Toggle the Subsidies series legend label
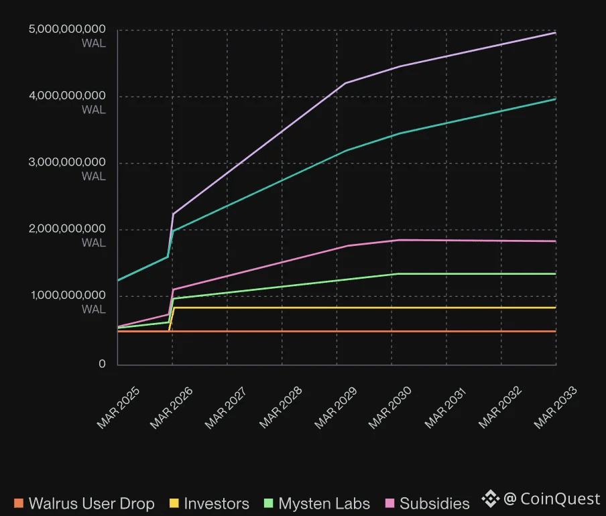 click(x=434, y=504)
